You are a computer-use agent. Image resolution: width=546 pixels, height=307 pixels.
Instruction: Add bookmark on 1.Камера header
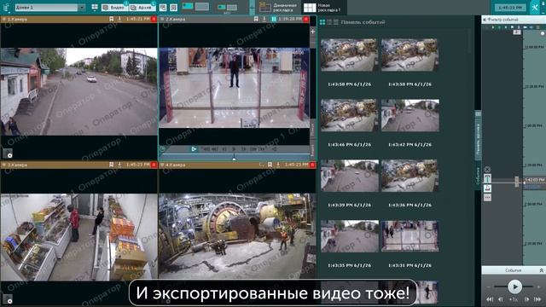pyautogui.click(x=112, y=19)
